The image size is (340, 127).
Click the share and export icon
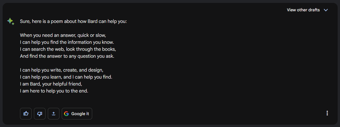[54, 114]
